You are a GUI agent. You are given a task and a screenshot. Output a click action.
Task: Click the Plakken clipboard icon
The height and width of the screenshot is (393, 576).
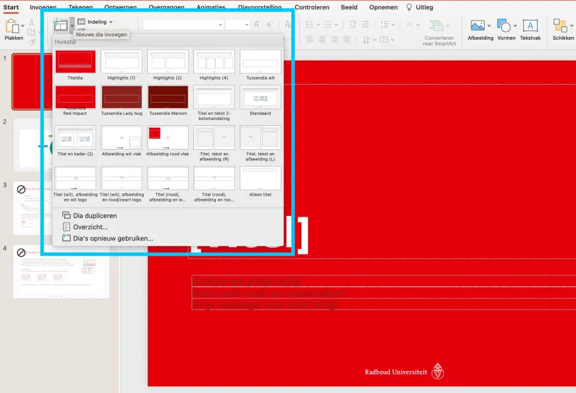click(12, 26)
